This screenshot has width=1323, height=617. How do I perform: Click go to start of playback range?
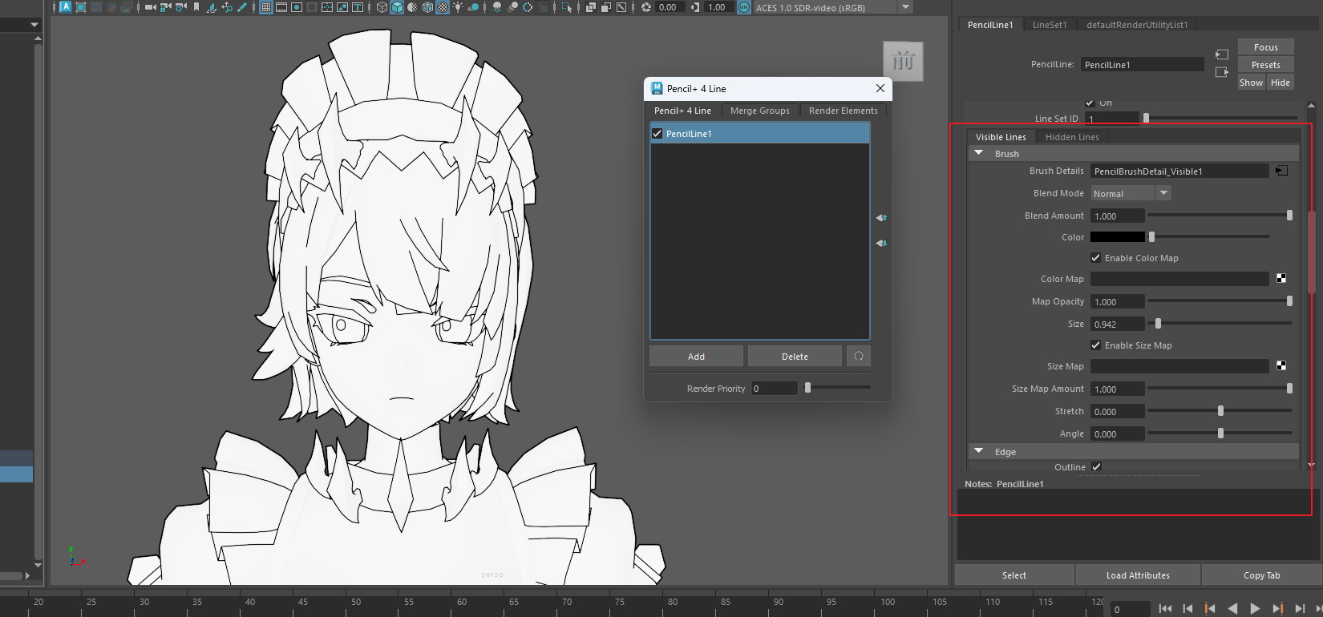tap(1165, 609)
